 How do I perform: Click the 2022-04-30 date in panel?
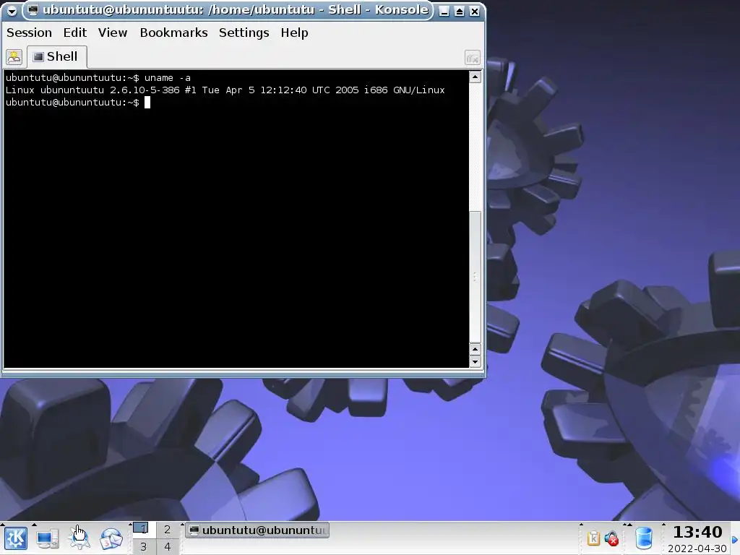[697, 548]
